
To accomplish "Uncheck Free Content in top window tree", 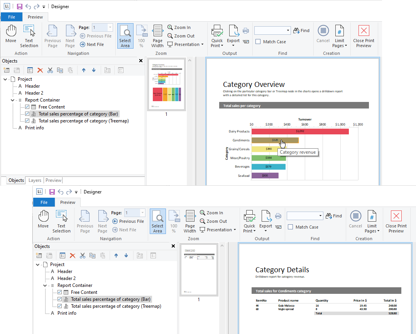I will [27, 107].
